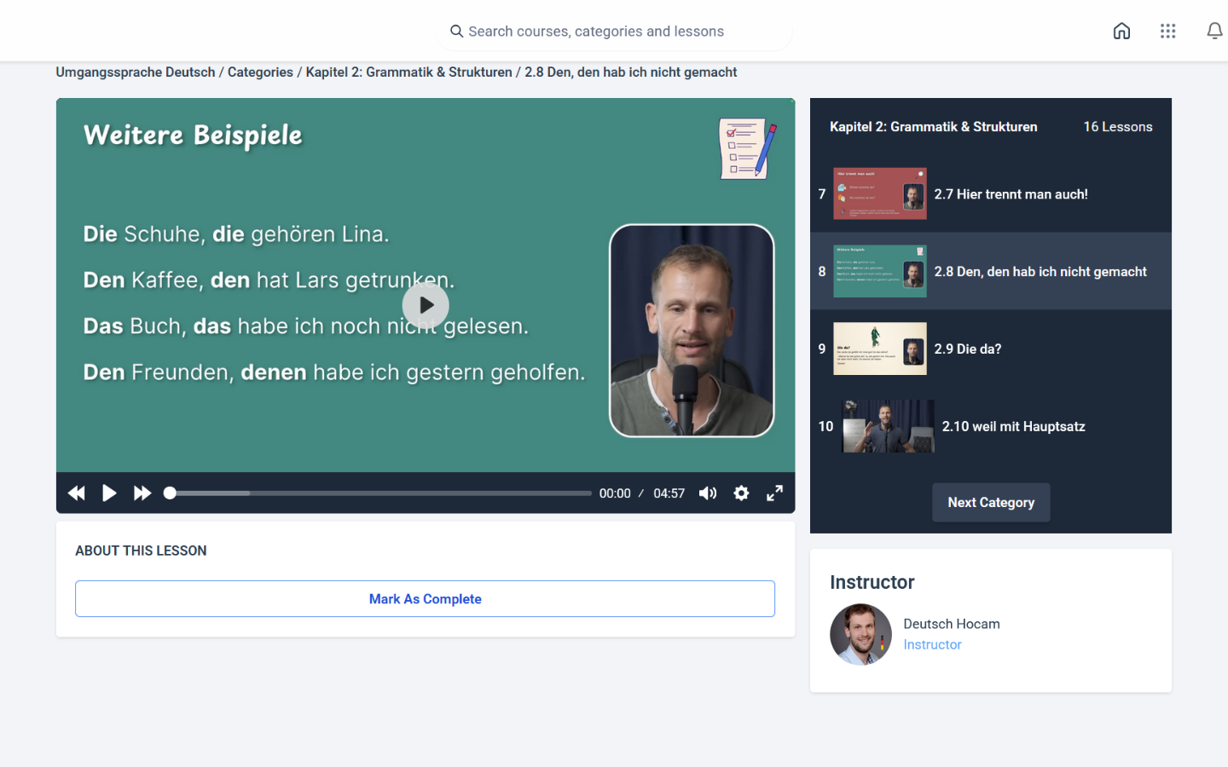
Task: Open video settings gear
Action: (741, 493)
